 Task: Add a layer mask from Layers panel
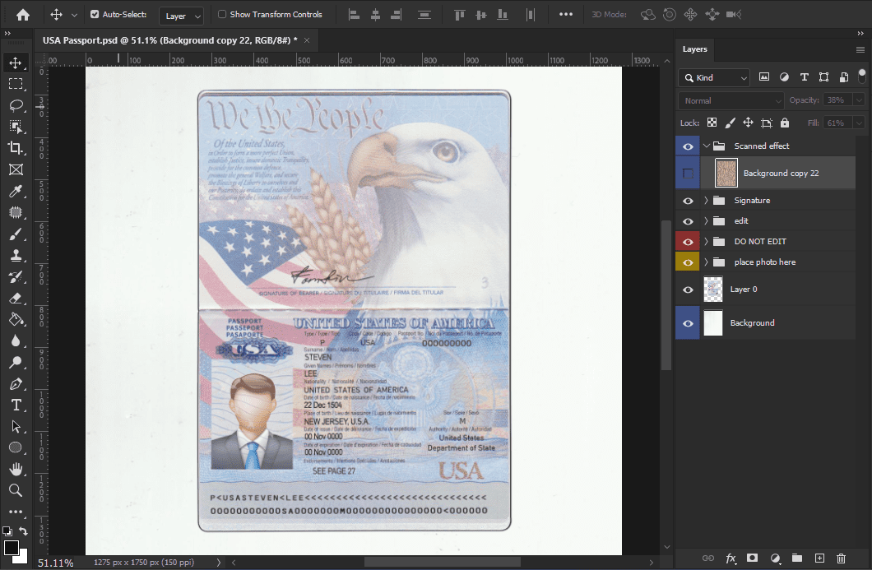point(752,558)
